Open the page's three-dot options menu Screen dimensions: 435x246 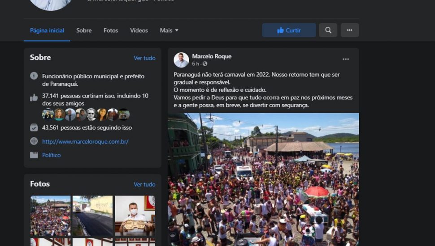coord(349,30)
